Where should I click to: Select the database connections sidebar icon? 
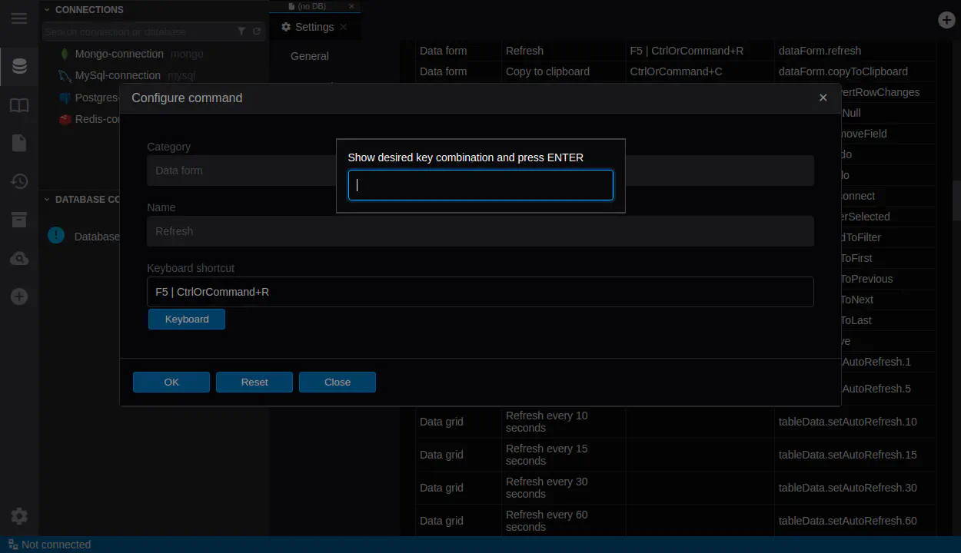pyautogui.click(x=19, y=67)
